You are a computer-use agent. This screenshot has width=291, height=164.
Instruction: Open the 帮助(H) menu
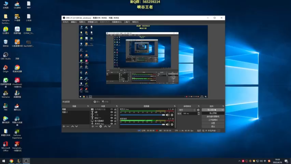[135, 22]
